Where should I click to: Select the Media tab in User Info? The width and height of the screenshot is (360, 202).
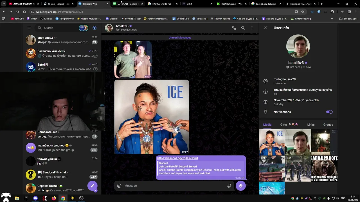[x=267, y=125]
